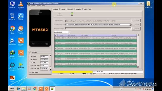
Task: Toggle the select-all checkbox in table header
Action: click(56, 35)
